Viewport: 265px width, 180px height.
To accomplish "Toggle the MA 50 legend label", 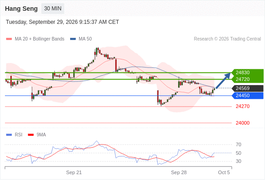I will coord(85,39).
